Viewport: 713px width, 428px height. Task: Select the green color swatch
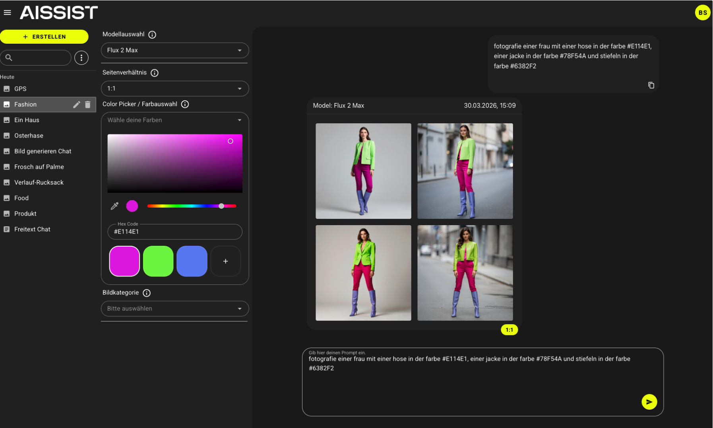pyautogui.click(x=158, y=261)
